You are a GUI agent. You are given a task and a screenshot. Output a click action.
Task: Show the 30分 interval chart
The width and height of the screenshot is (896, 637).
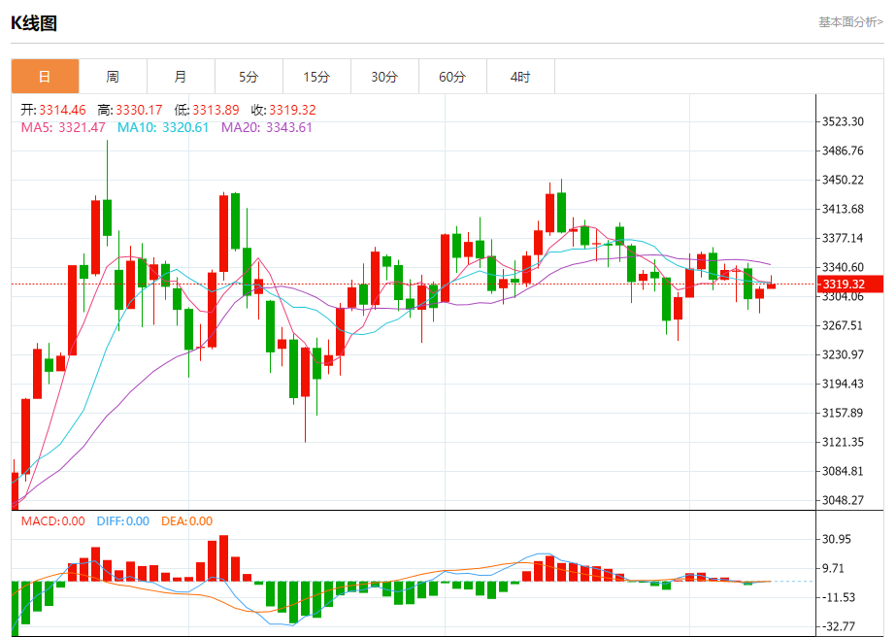click(x=384, y=77)
